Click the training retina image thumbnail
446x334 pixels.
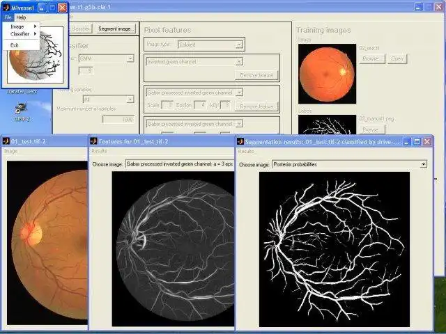point(327,74)
